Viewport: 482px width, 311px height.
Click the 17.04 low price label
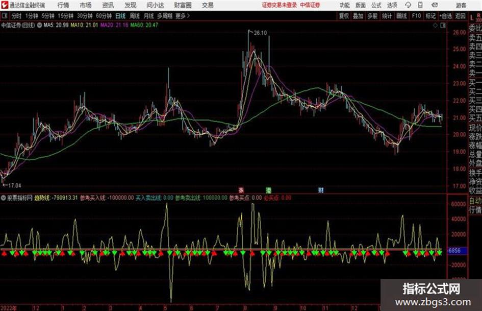14,185
